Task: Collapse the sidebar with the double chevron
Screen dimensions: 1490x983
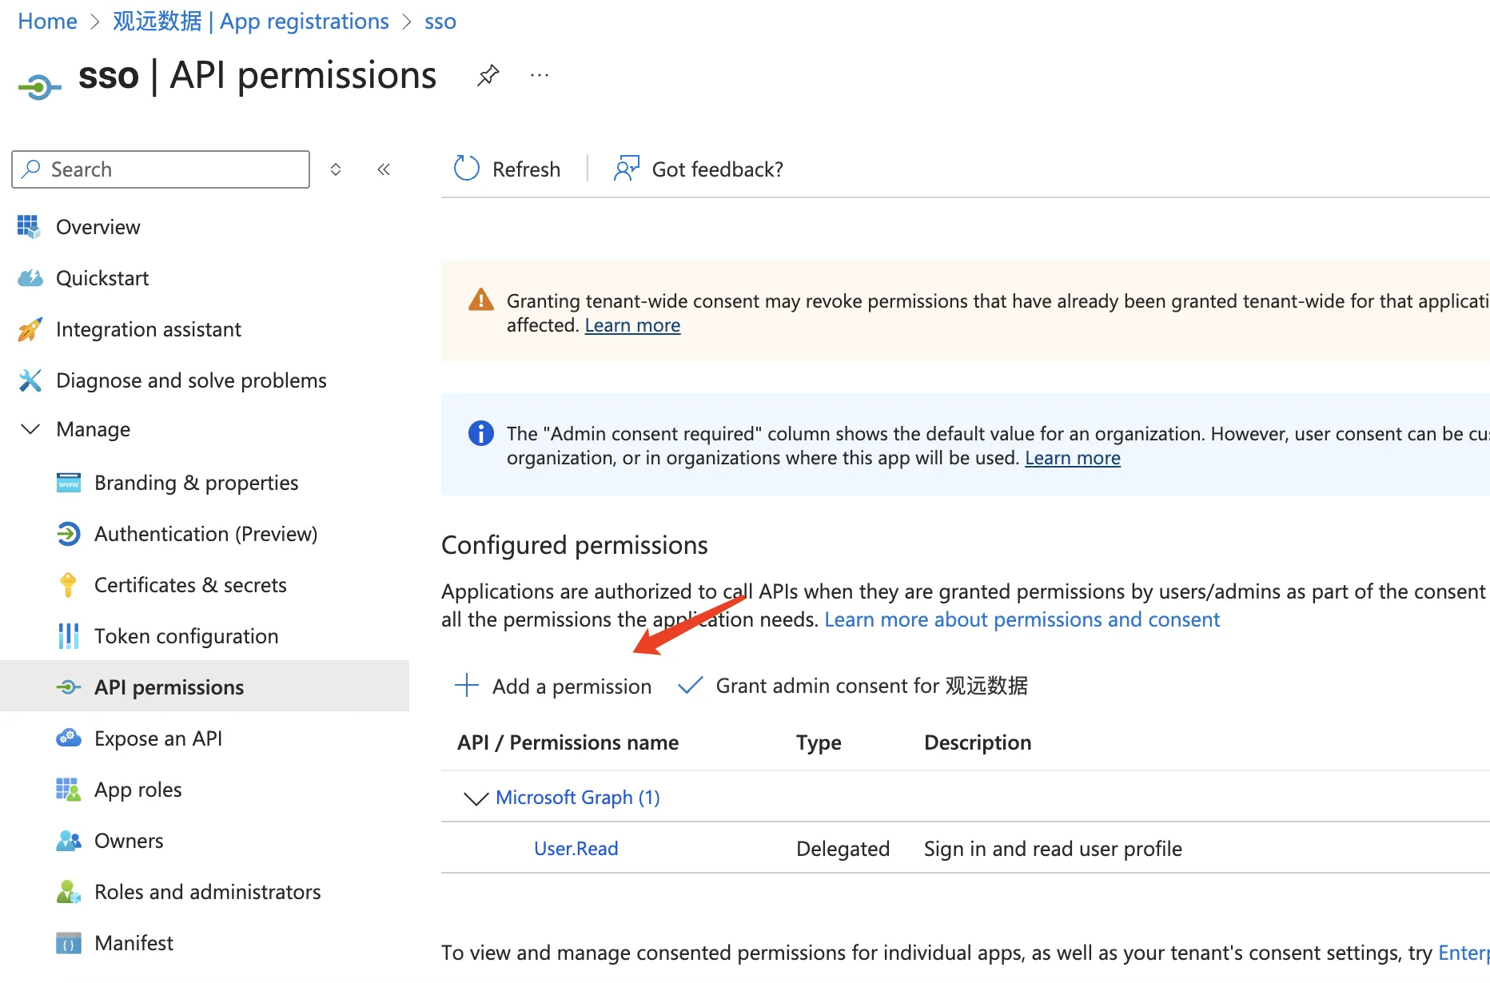Action: click(x=384, y=169)
